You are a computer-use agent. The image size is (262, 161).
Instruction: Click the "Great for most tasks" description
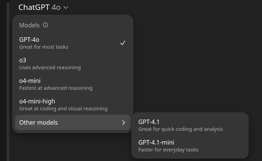click(43, 47)
